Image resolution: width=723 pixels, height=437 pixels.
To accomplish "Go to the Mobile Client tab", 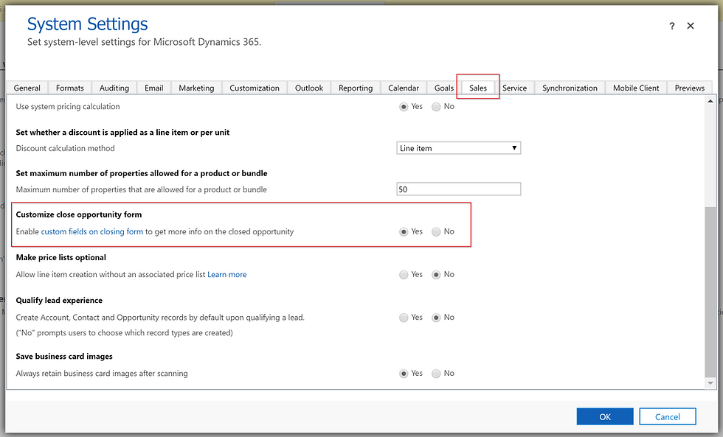I will [636, 88].
